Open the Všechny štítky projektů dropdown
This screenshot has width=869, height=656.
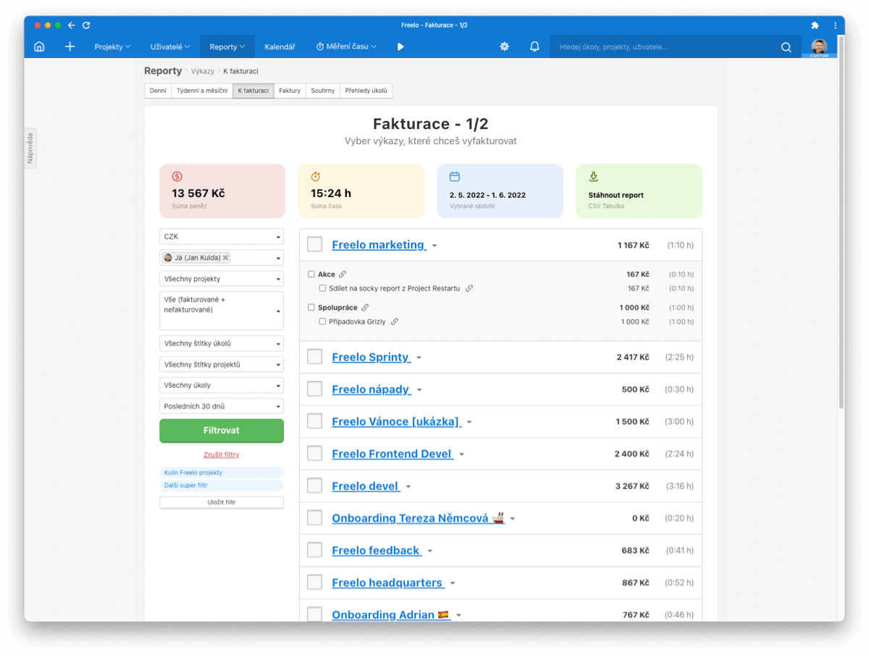pyautogui.click(x=222, y=365)
